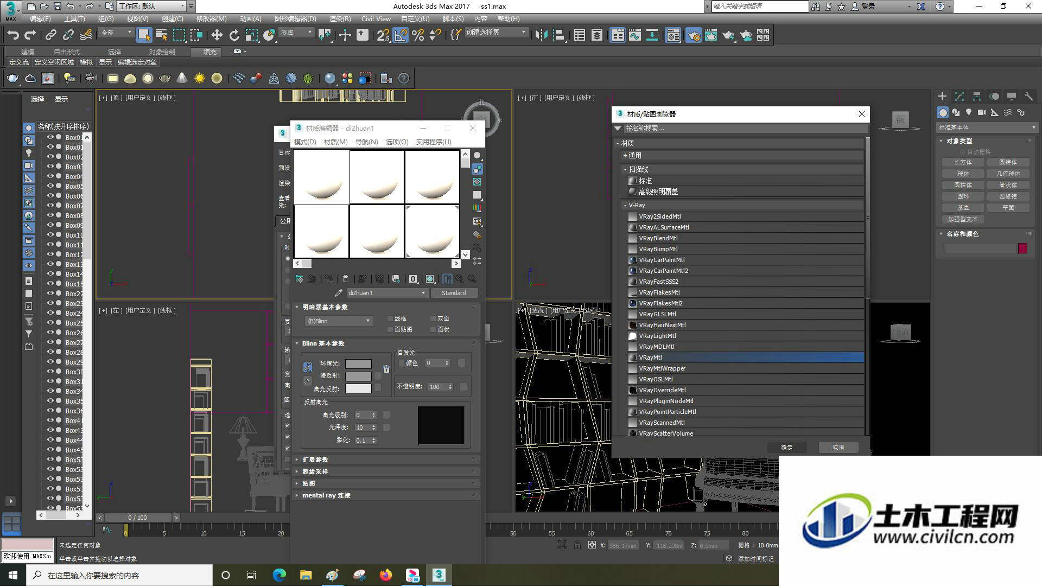Click the 长方体 box primitive button

click(963, 162)
